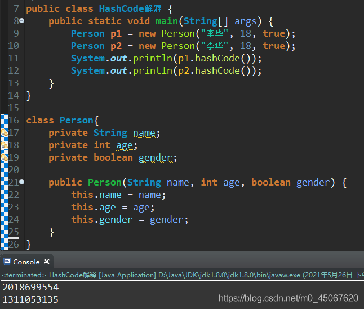Click the boolean gender constructor parameter
This screenshot has width=364, height=309.
(x=290, y=182)
